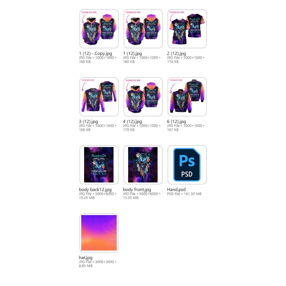This screenshot has height=286, width=286.
Task: Select the body back12.jpg image thumbnail
Action: pos(99,165)
